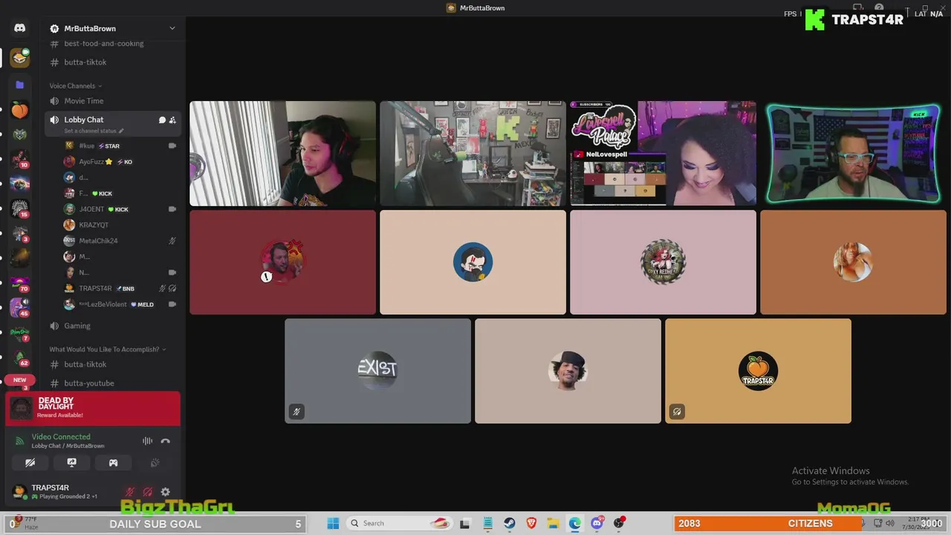Share your screen button
The height and width of the screenshot is (535, 951).
(71, 462)
